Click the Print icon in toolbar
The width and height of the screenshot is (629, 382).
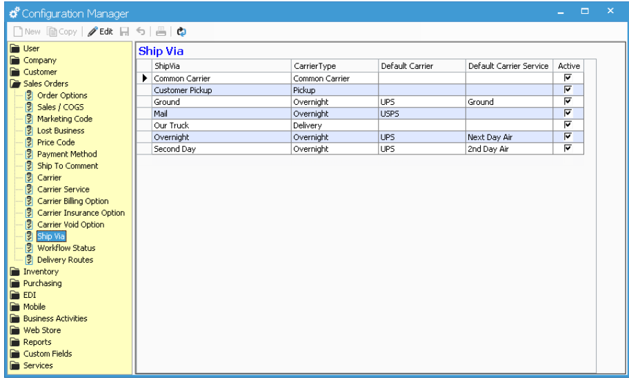pyautogui.click(x=161, y=31)
